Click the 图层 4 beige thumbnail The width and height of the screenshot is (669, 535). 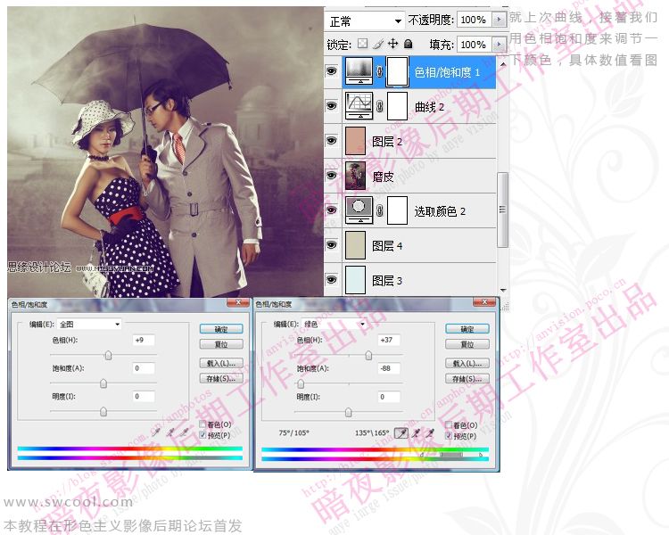355,245
